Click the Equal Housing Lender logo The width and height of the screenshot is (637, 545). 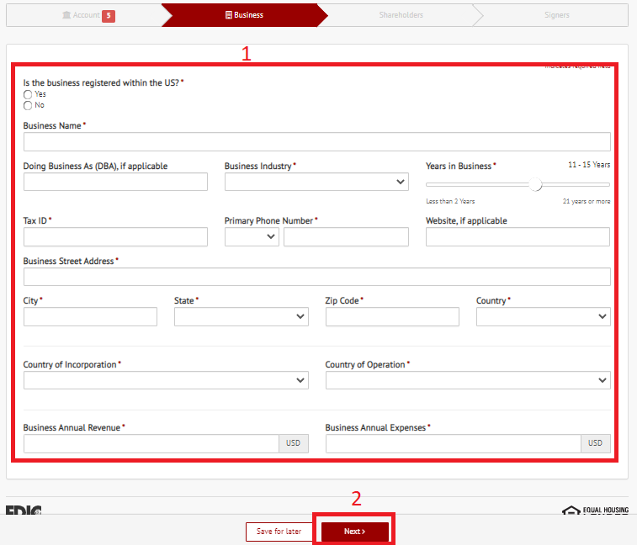(x=594, y=510)
